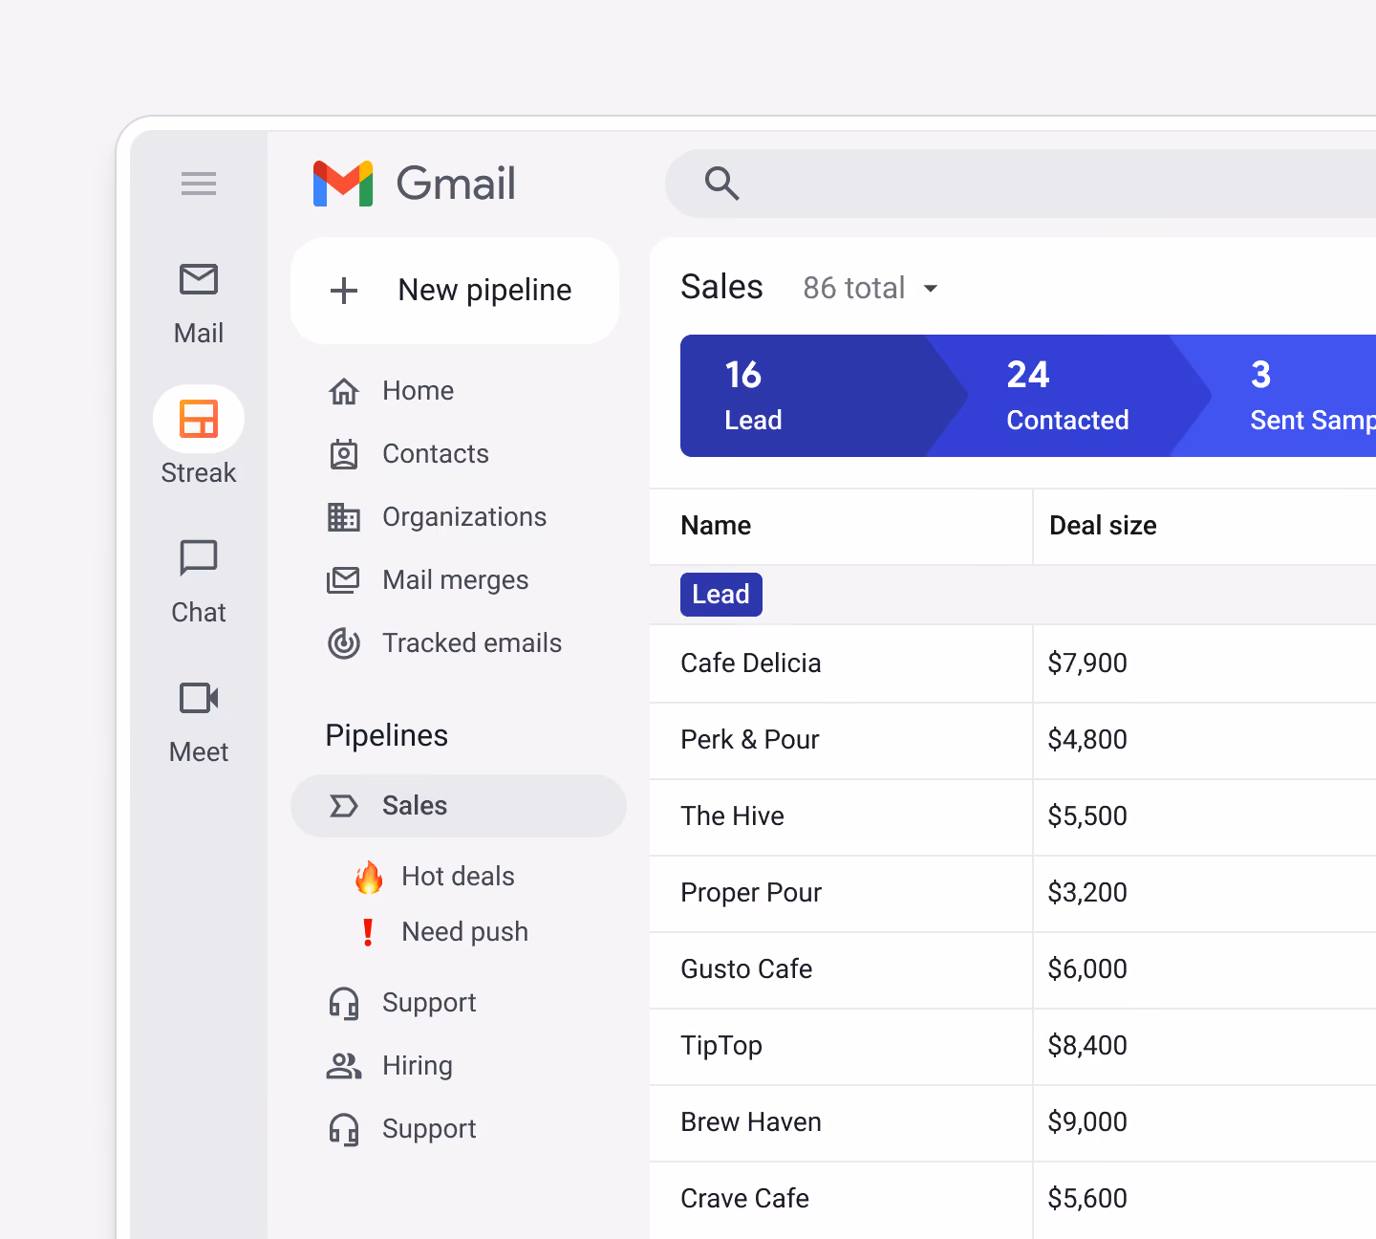Image resolution: width=1376 pixels, height=1239 pixels.
Task: Open Meet video icon
Action: (199, 698)
